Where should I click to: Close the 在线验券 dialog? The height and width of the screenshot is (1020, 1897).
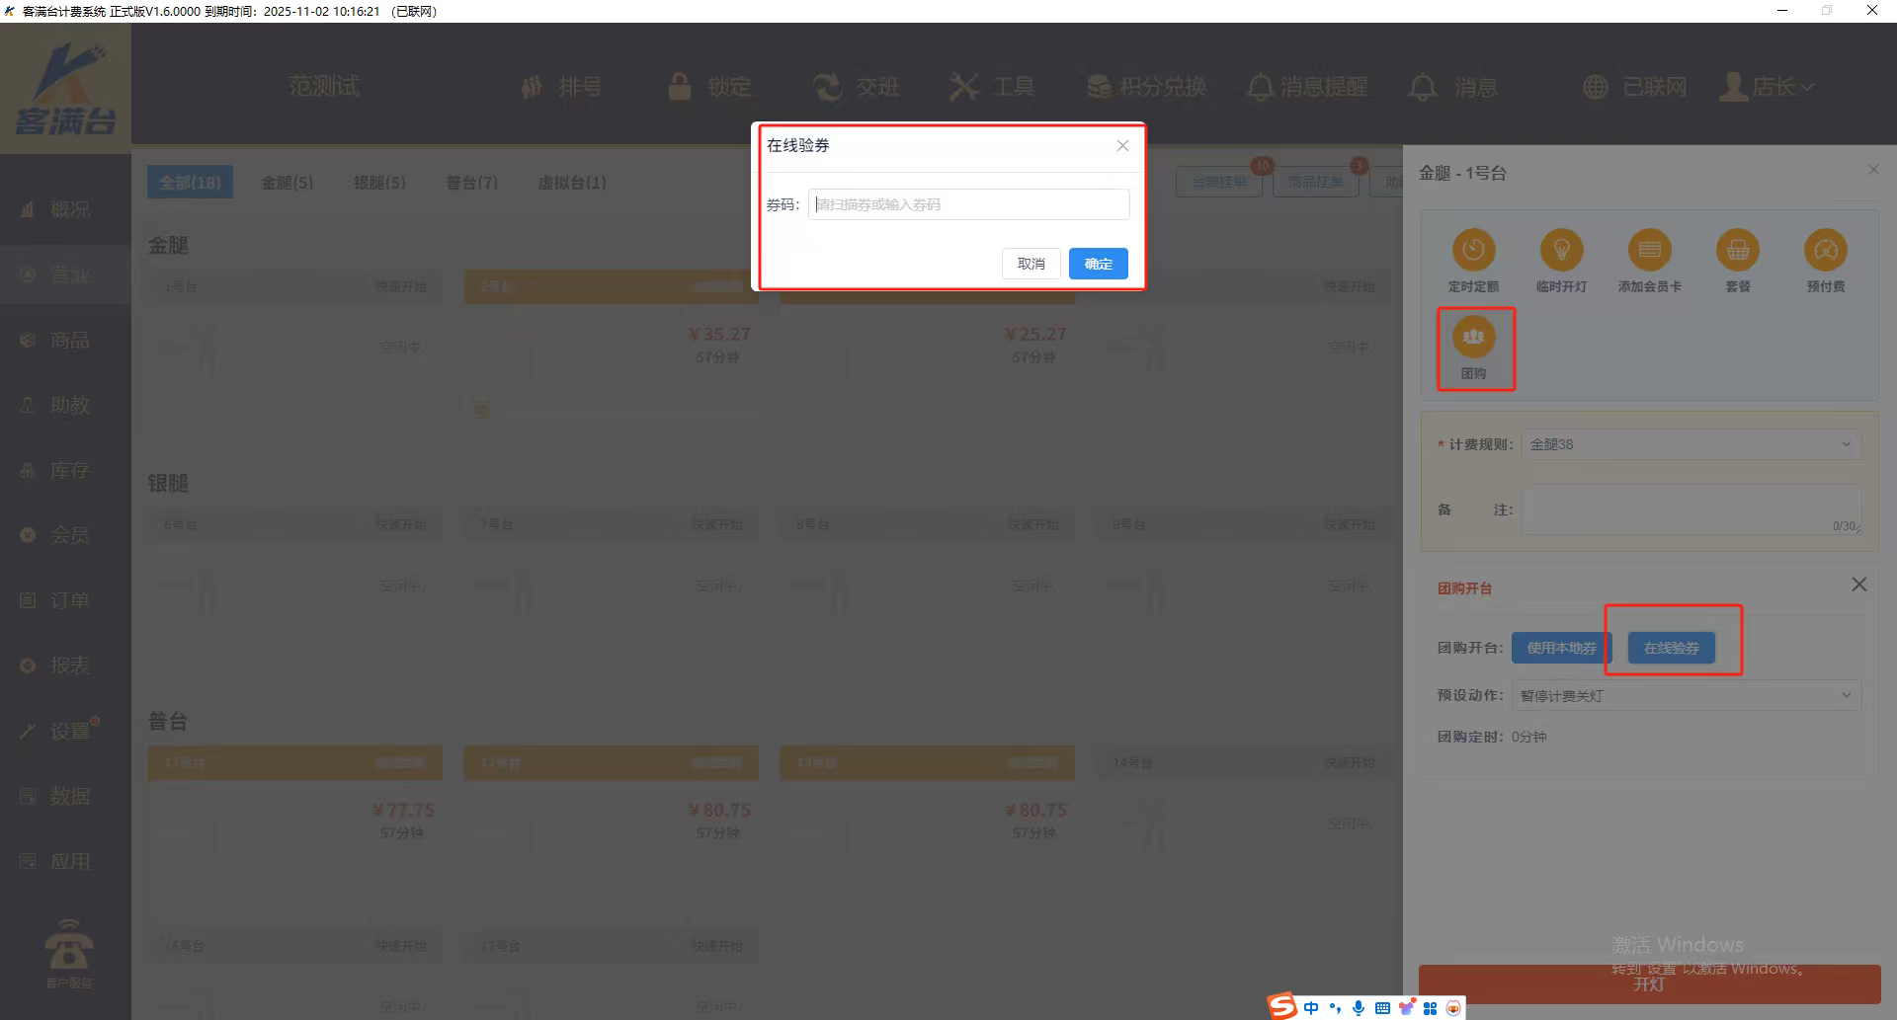[x=1122, y=146]
